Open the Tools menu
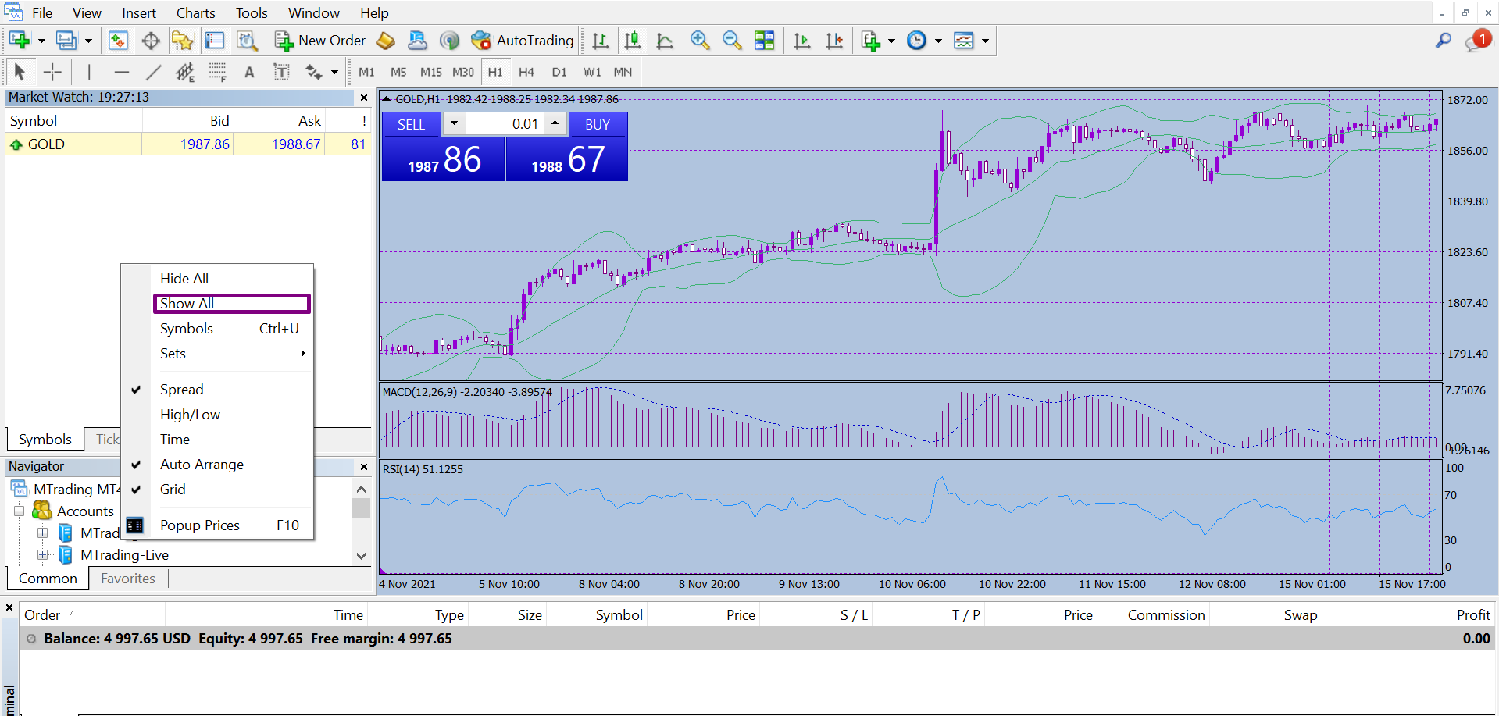Screen dimensions: 1499x716 252,13
